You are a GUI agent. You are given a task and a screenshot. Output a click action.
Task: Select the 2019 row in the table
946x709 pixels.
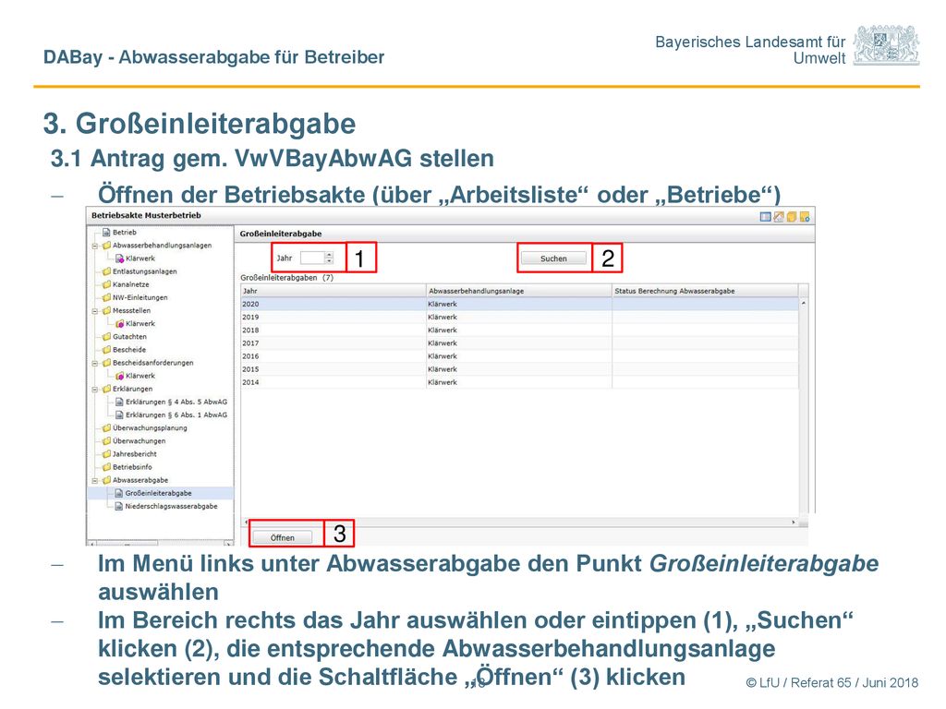[x=519, y=318]
